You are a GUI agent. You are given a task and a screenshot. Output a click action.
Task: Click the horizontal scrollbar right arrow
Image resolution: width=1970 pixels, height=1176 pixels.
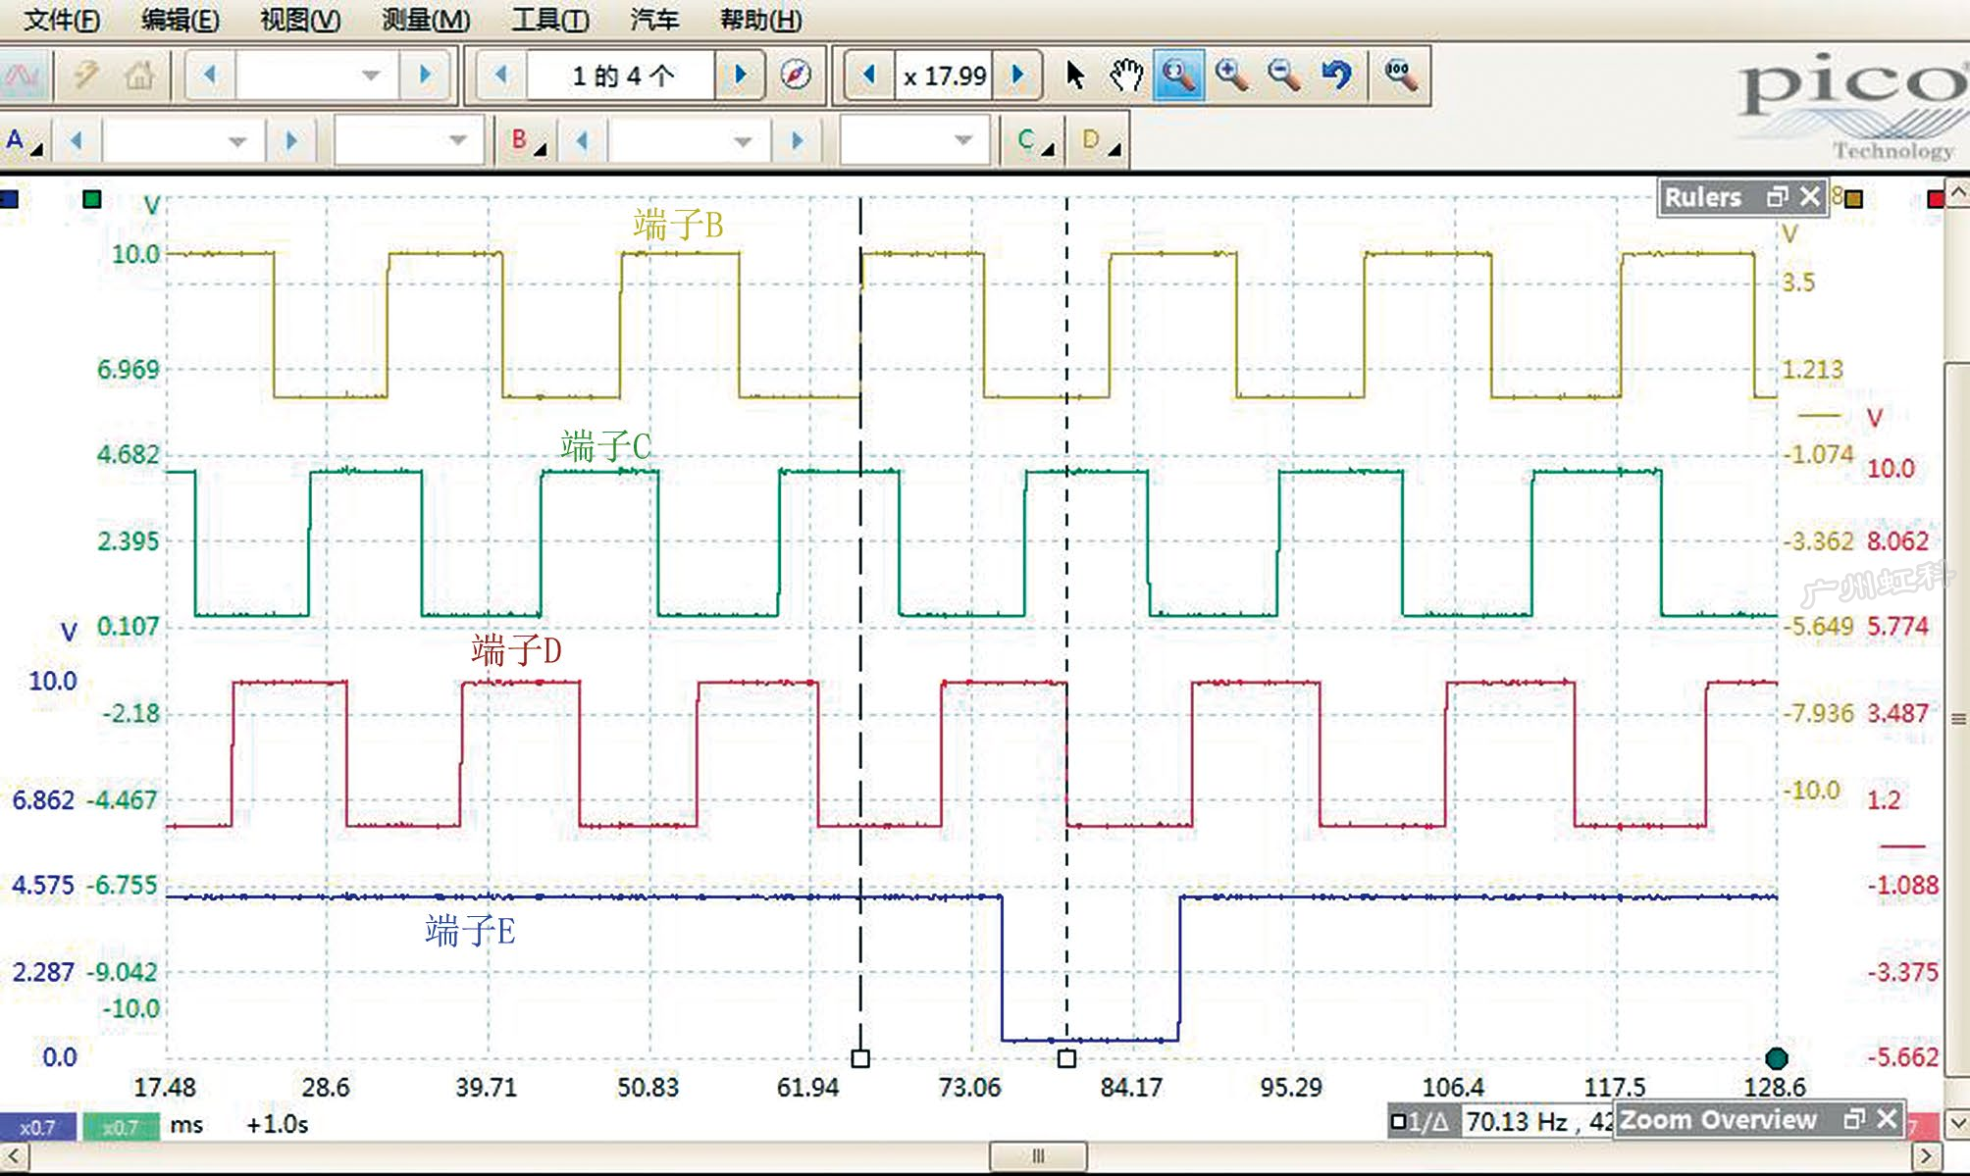coord(1926,1156)
